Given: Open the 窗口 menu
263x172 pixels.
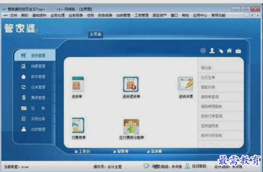Looking at the screenshot, I should coord(174,15).
